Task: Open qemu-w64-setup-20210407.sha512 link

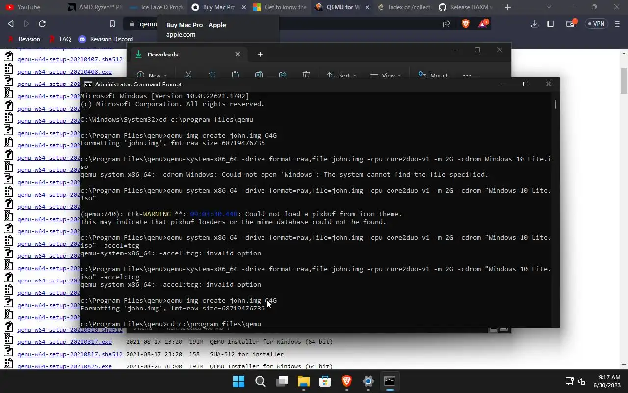Action: (70, 59)
